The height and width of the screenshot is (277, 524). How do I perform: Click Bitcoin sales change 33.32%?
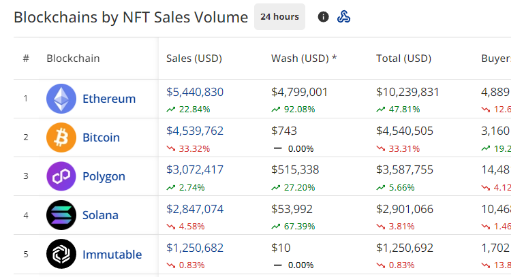[x=189, y=148]
